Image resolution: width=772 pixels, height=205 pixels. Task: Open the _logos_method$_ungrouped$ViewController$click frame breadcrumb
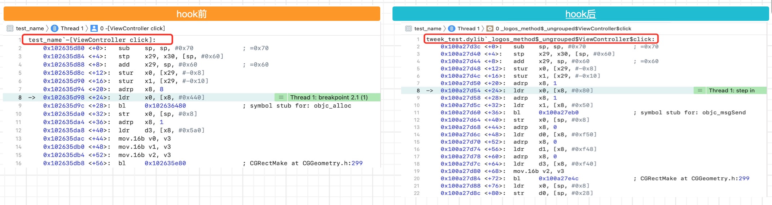pos(563,28)
